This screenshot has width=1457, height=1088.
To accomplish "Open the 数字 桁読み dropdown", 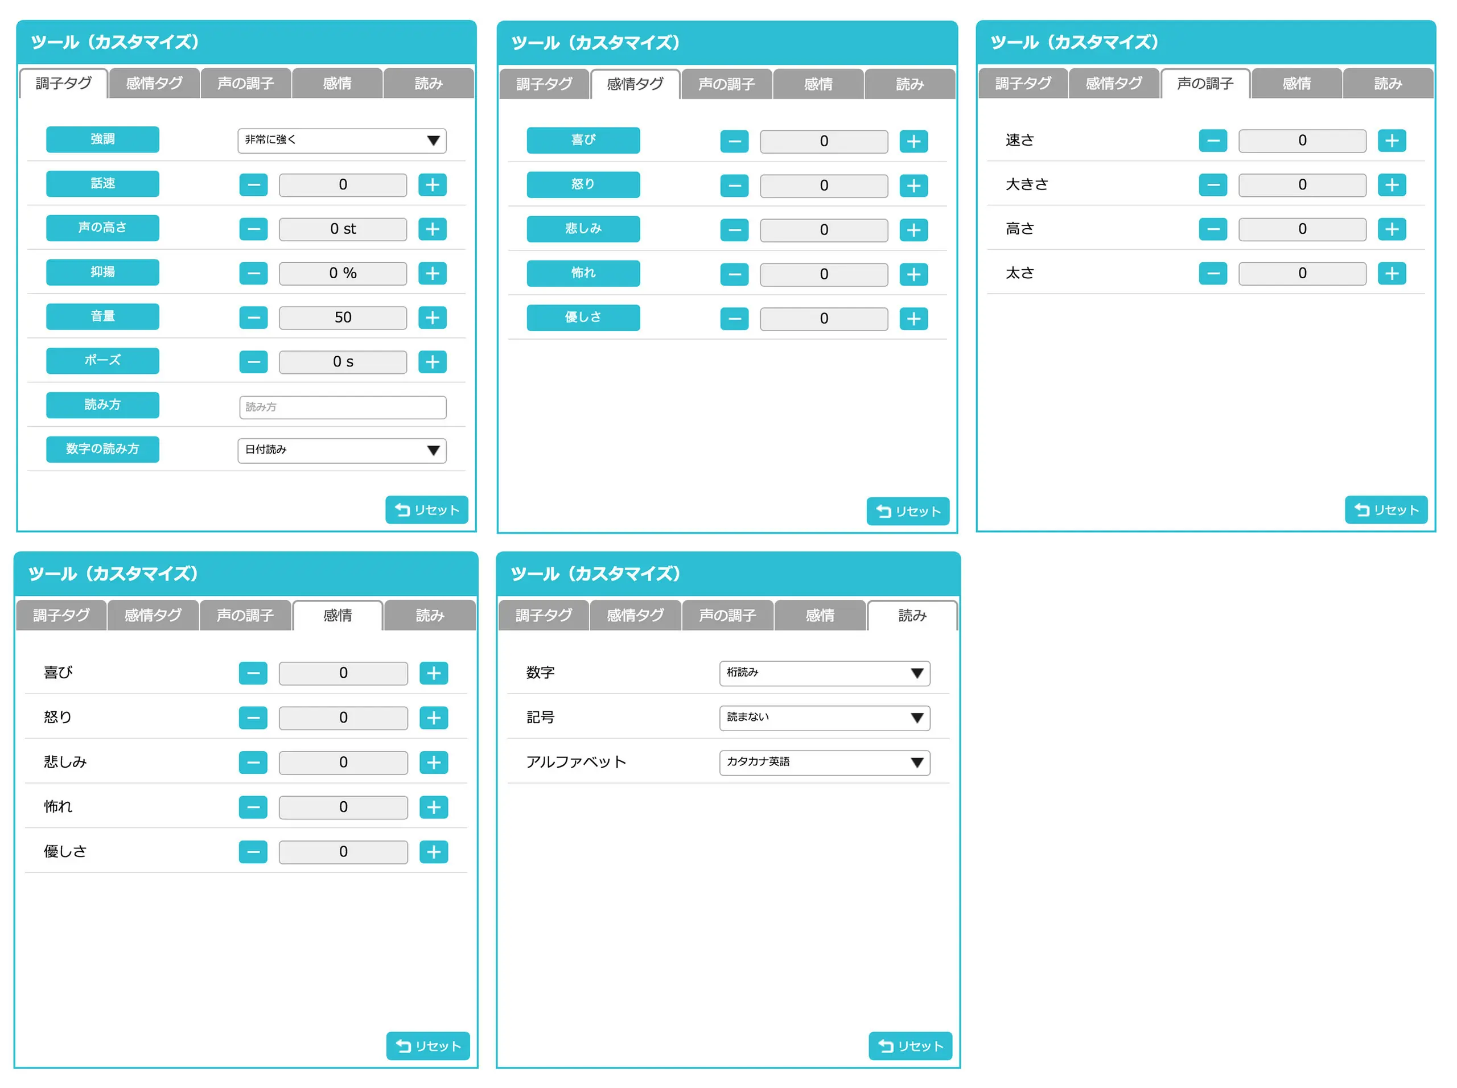I will [x=825, y=673].
